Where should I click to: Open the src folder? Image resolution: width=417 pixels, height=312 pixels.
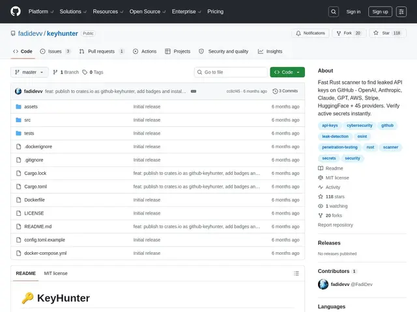point(27,120)
